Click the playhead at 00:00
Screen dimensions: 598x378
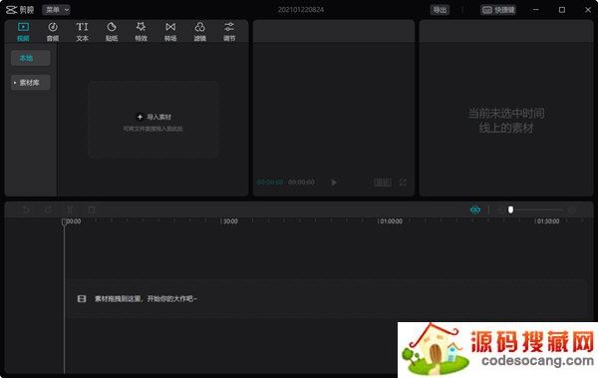click(64, 221)
